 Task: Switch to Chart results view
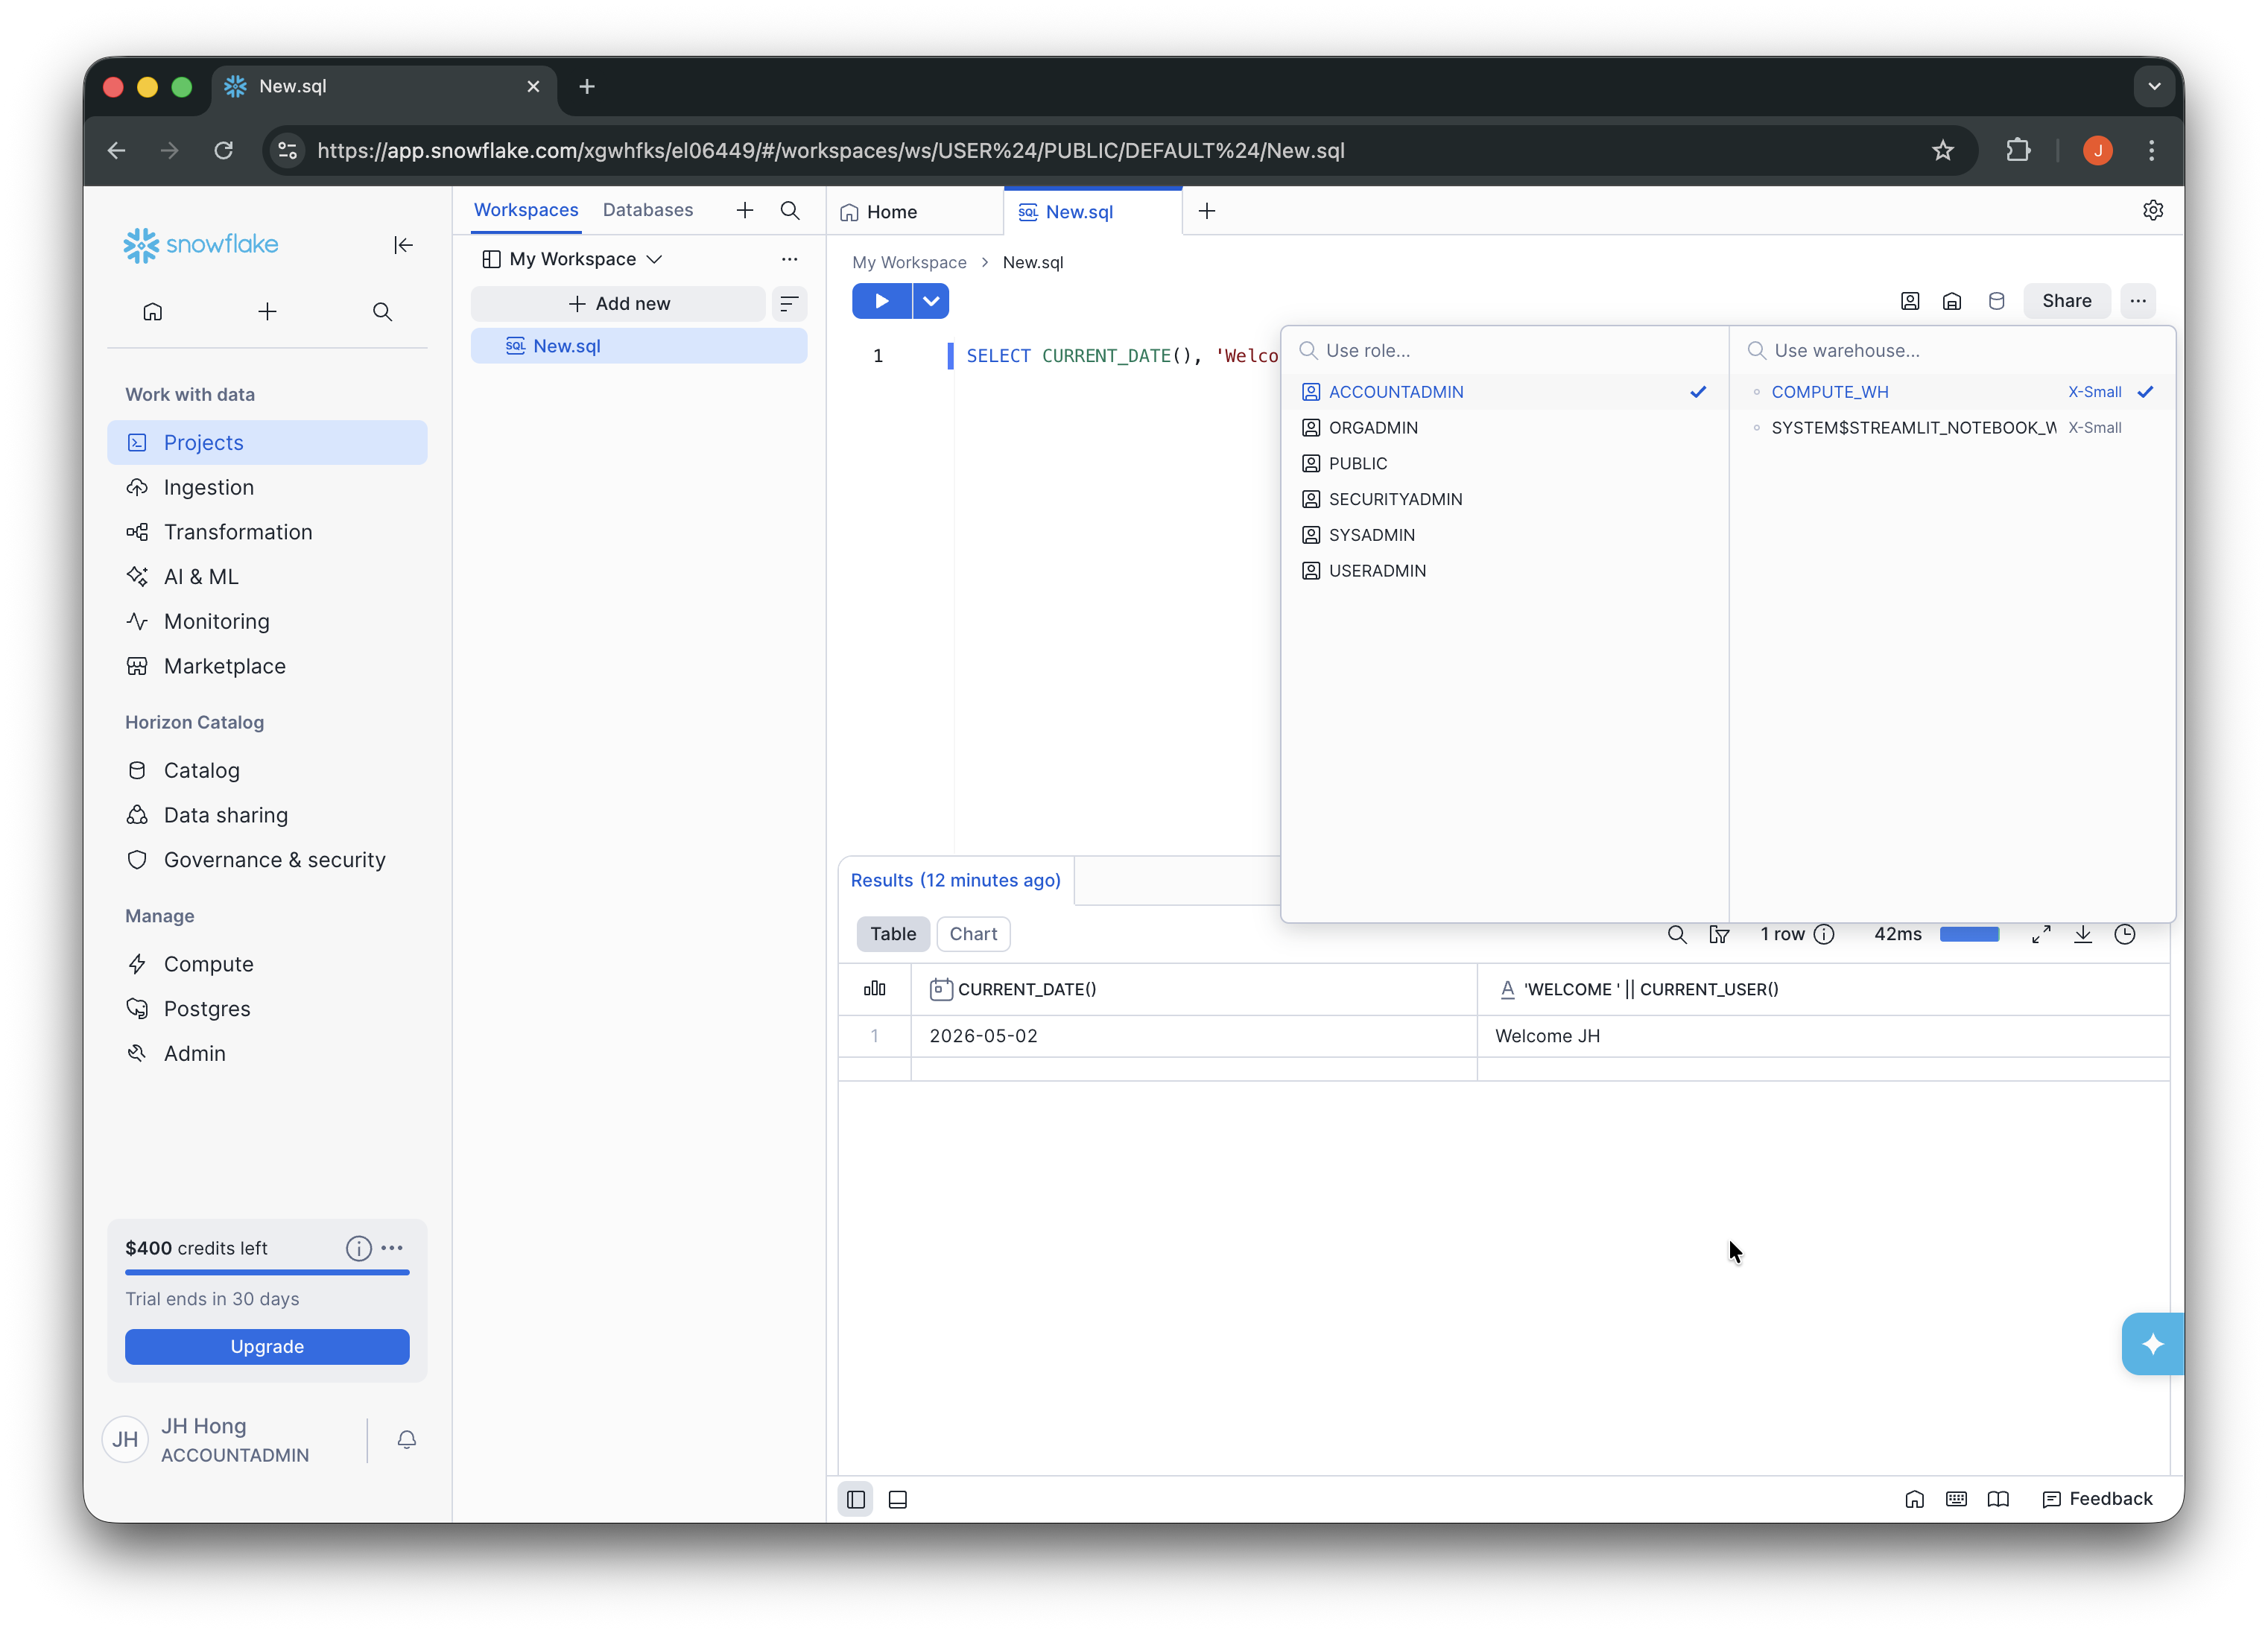(973, 934)
